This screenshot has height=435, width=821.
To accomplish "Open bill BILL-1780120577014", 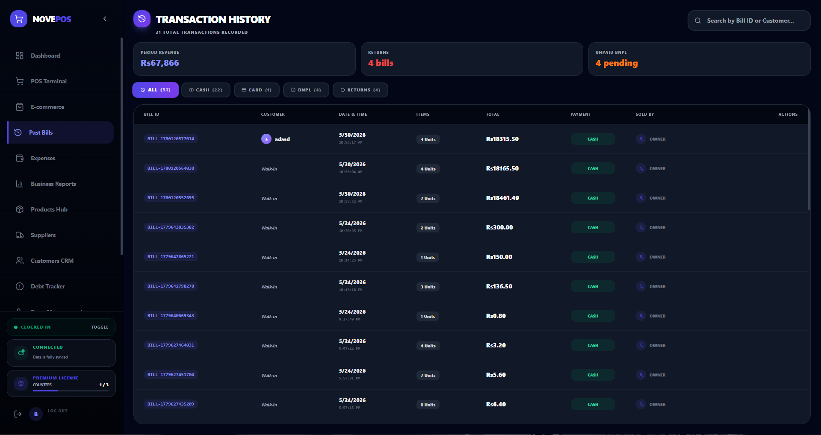I will [x=171, y=139].
